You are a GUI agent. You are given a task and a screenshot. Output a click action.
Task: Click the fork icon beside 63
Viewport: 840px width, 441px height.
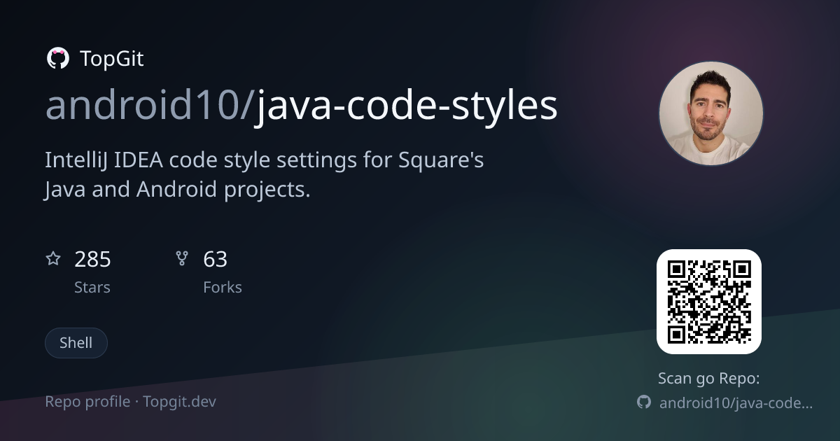182,259
